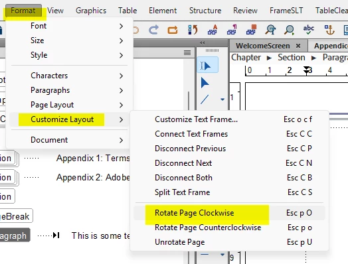348x264 pixels.
Task: Select the Smart Select text tool
Action: [x=207, y=65]
